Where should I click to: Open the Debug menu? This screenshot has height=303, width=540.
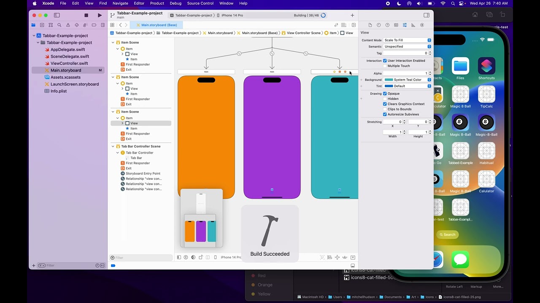175,3
